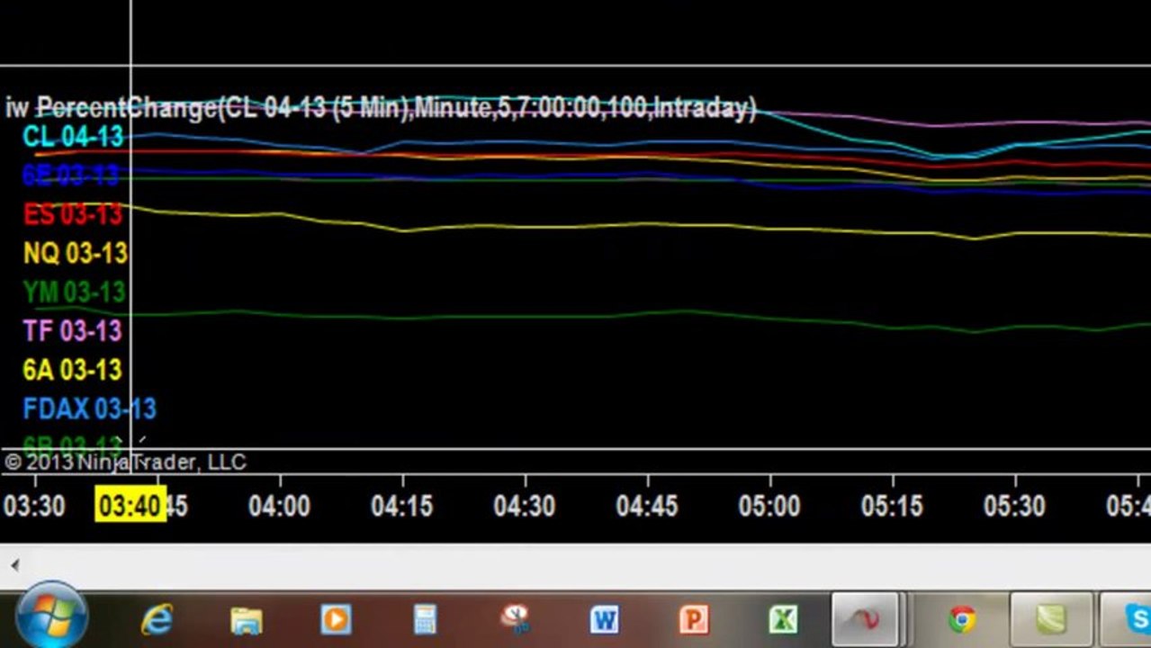Image resolution: width=1151 pixels, height=648 pixels.
Task: Click the TF 03-13 legend label
Action: click(x=72, y=330)
